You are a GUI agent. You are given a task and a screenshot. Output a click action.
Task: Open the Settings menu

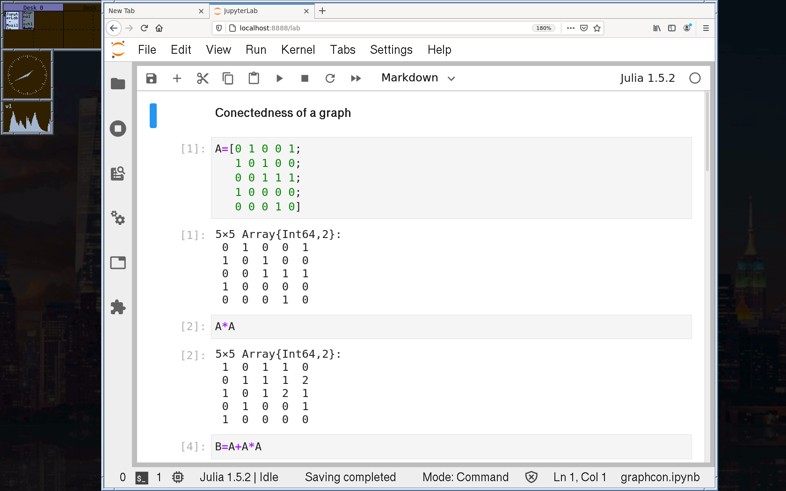[x=391, y=50]
